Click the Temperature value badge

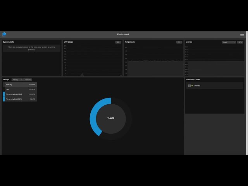pyautogui.click(x=179, y=42)
